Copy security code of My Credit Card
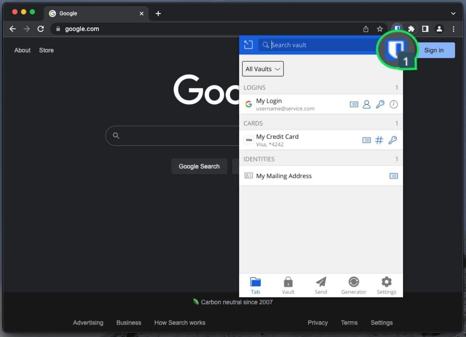 click(x=393, y=140)
